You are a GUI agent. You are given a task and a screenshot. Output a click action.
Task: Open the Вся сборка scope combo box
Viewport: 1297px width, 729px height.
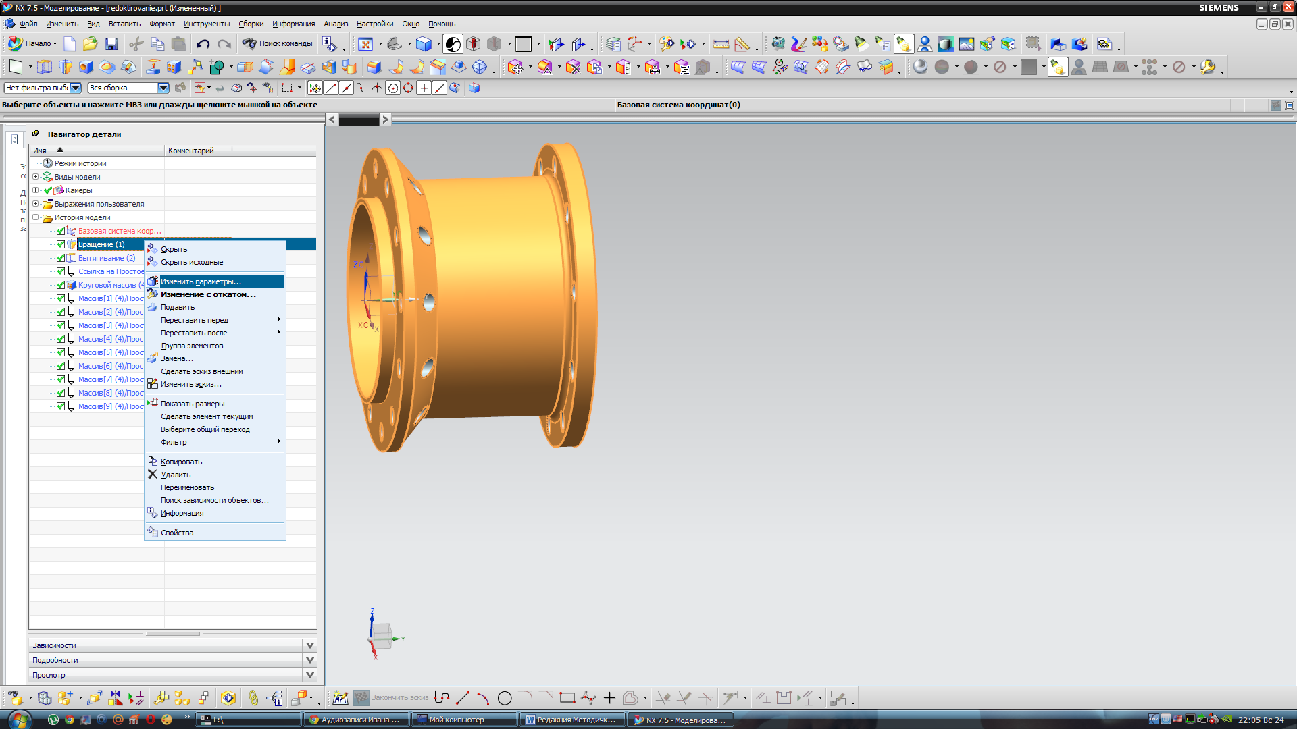(163, 88)
